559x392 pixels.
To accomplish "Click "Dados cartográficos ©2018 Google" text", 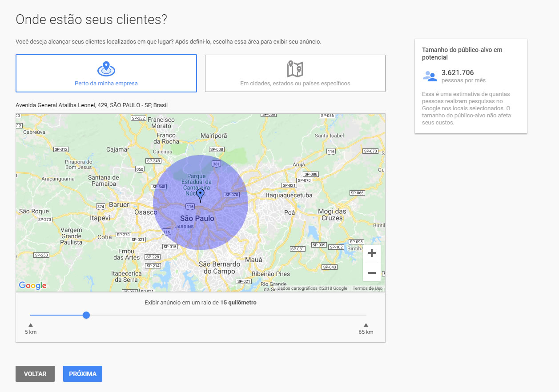I will tap(312, 288).
